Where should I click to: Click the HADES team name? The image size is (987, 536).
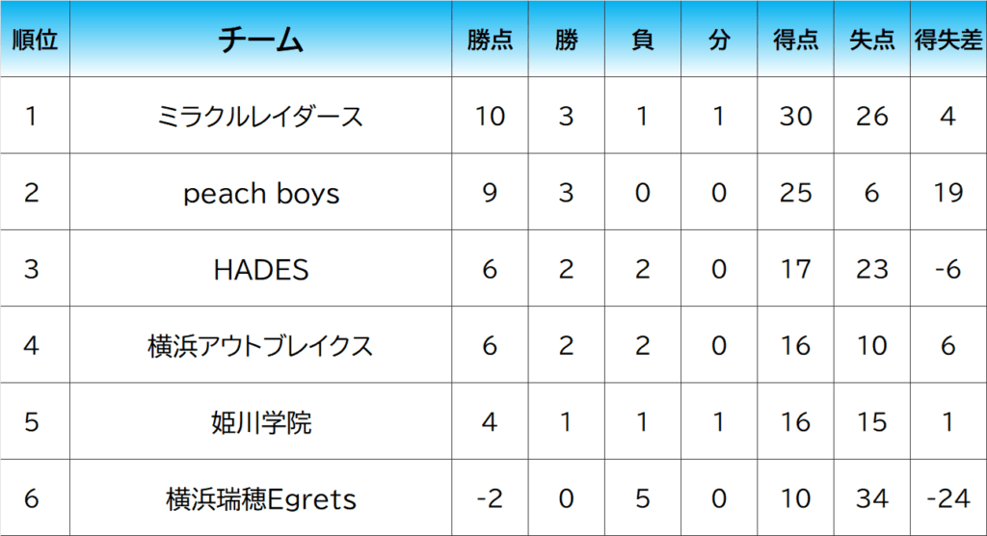pos(261,269)
